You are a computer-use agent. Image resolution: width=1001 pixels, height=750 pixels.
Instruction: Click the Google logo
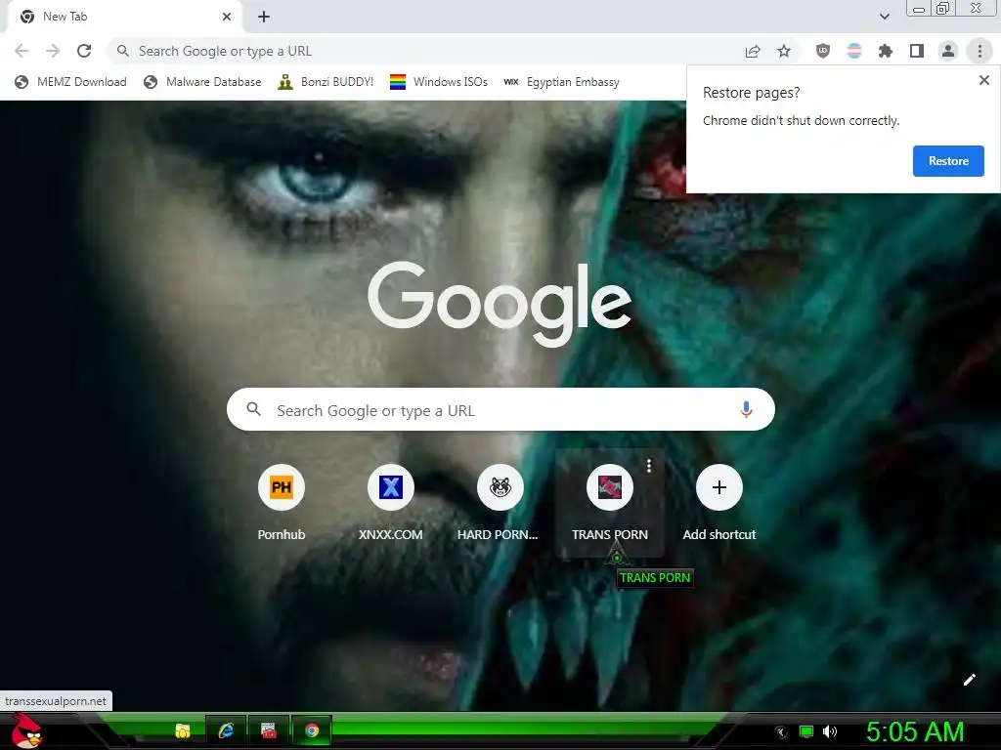pyautogui.click(x=500, y=304)
